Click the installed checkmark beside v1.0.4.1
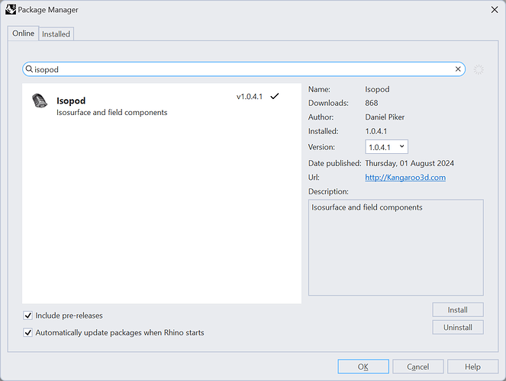 [275, 97]
